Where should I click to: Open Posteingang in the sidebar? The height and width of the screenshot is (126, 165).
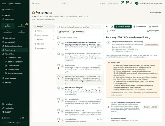(x=15, y=50)
